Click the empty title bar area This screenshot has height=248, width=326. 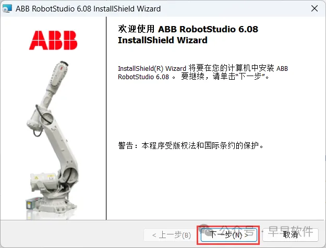[235, 9]
